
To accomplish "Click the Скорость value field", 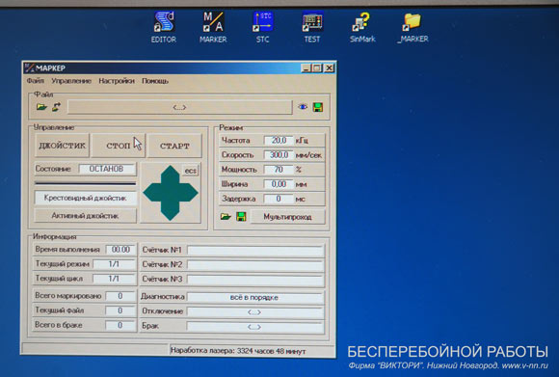I will [x=279, y=155].
